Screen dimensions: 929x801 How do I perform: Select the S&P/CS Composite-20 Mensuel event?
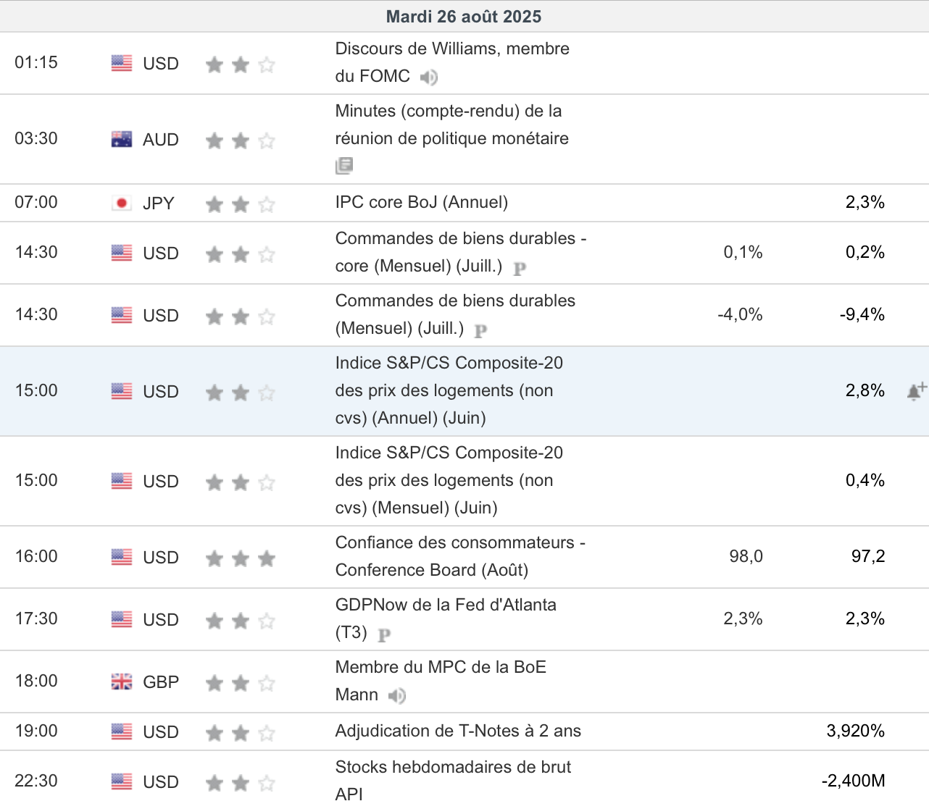pos(449,480)
